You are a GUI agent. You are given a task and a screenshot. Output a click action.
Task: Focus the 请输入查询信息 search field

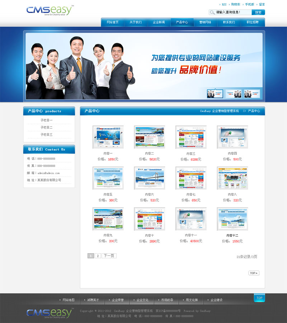pos(230,12)
